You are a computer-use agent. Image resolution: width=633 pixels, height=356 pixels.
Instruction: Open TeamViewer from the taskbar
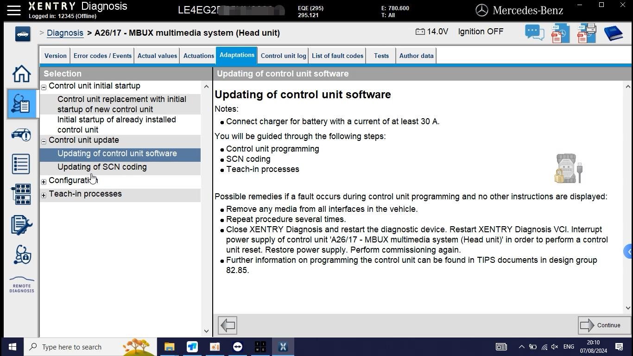[x=238, y=347]
